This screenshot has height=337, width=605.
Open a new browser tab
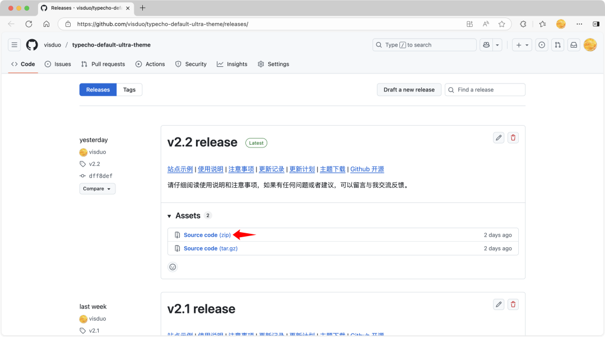point(142,8)
